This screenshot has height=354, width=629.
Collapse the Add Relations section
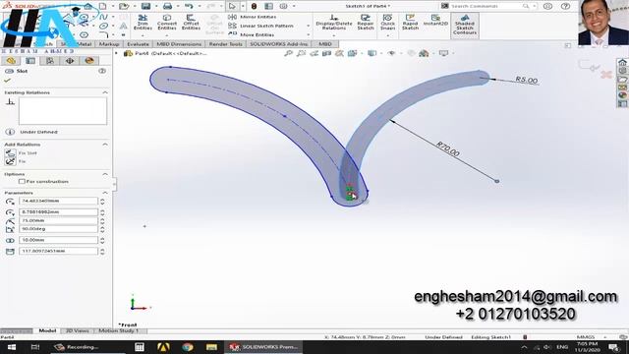(x=105, y=145)
